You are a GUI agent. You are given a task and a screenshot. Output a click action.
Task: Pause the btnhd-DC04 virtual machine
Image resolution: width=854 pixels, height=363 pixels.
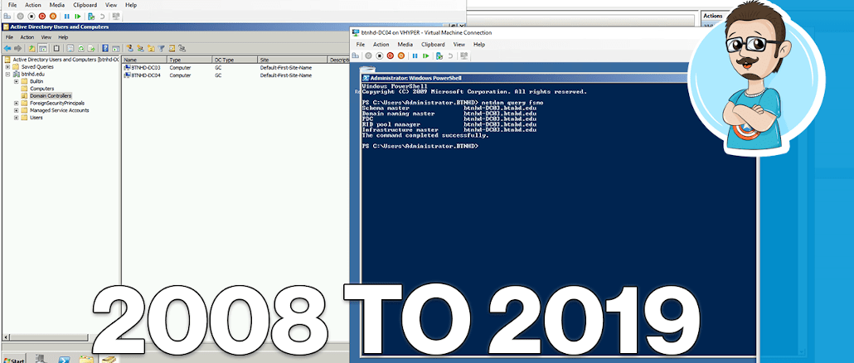415,56
